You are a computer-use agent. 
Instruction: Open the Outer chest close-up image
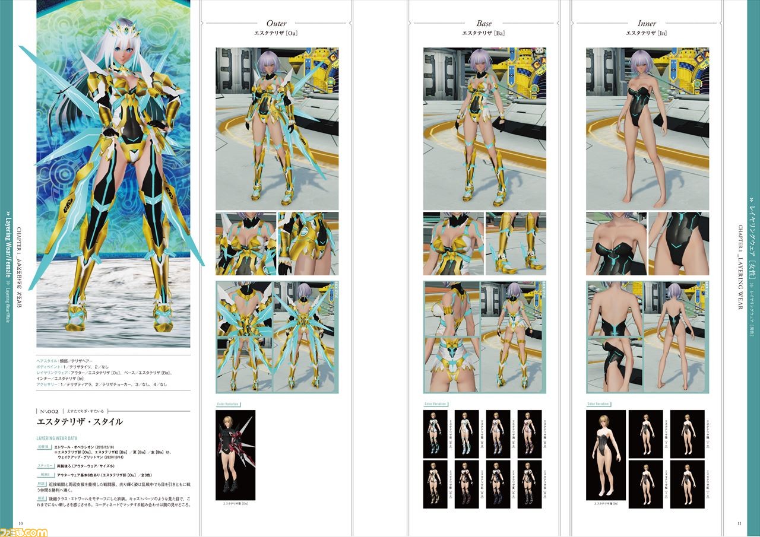(x=246, y=243)
